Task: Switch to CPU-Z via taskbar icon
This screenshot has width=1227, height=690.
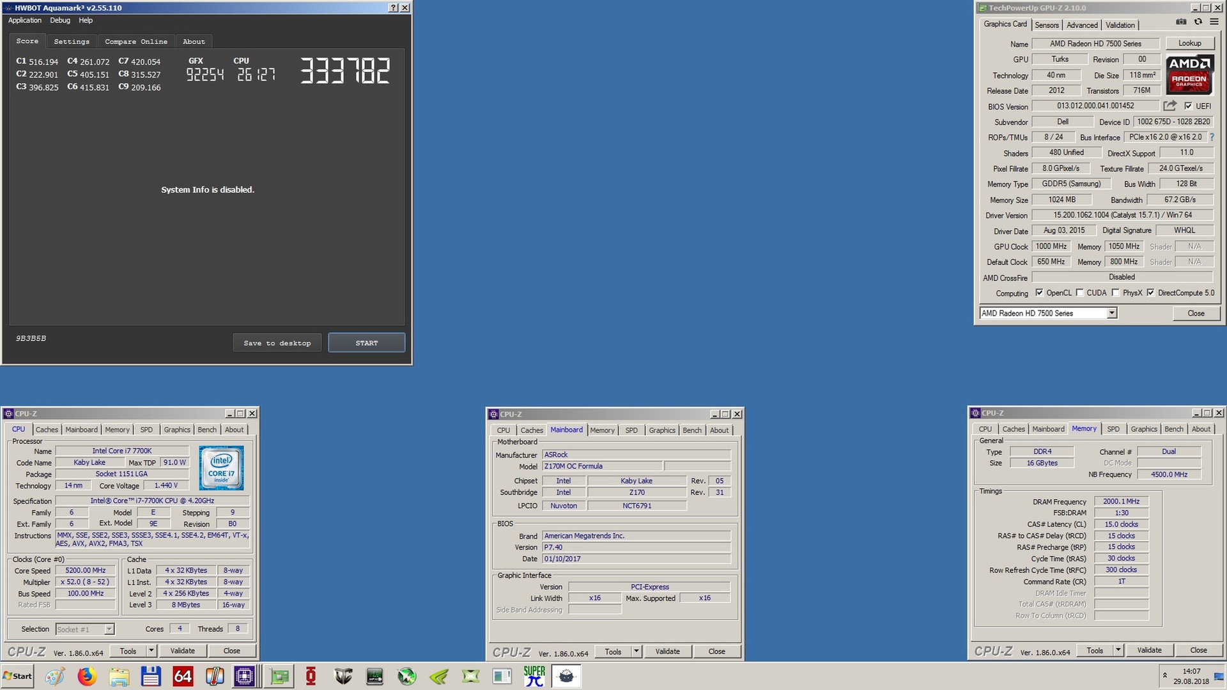Action: (245, 676)
